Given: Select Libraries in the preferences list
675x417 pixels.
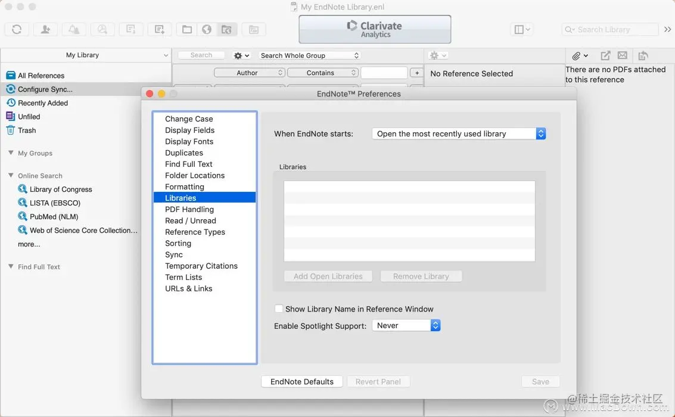Looking at the screenshot, I should tap(205, 198).
